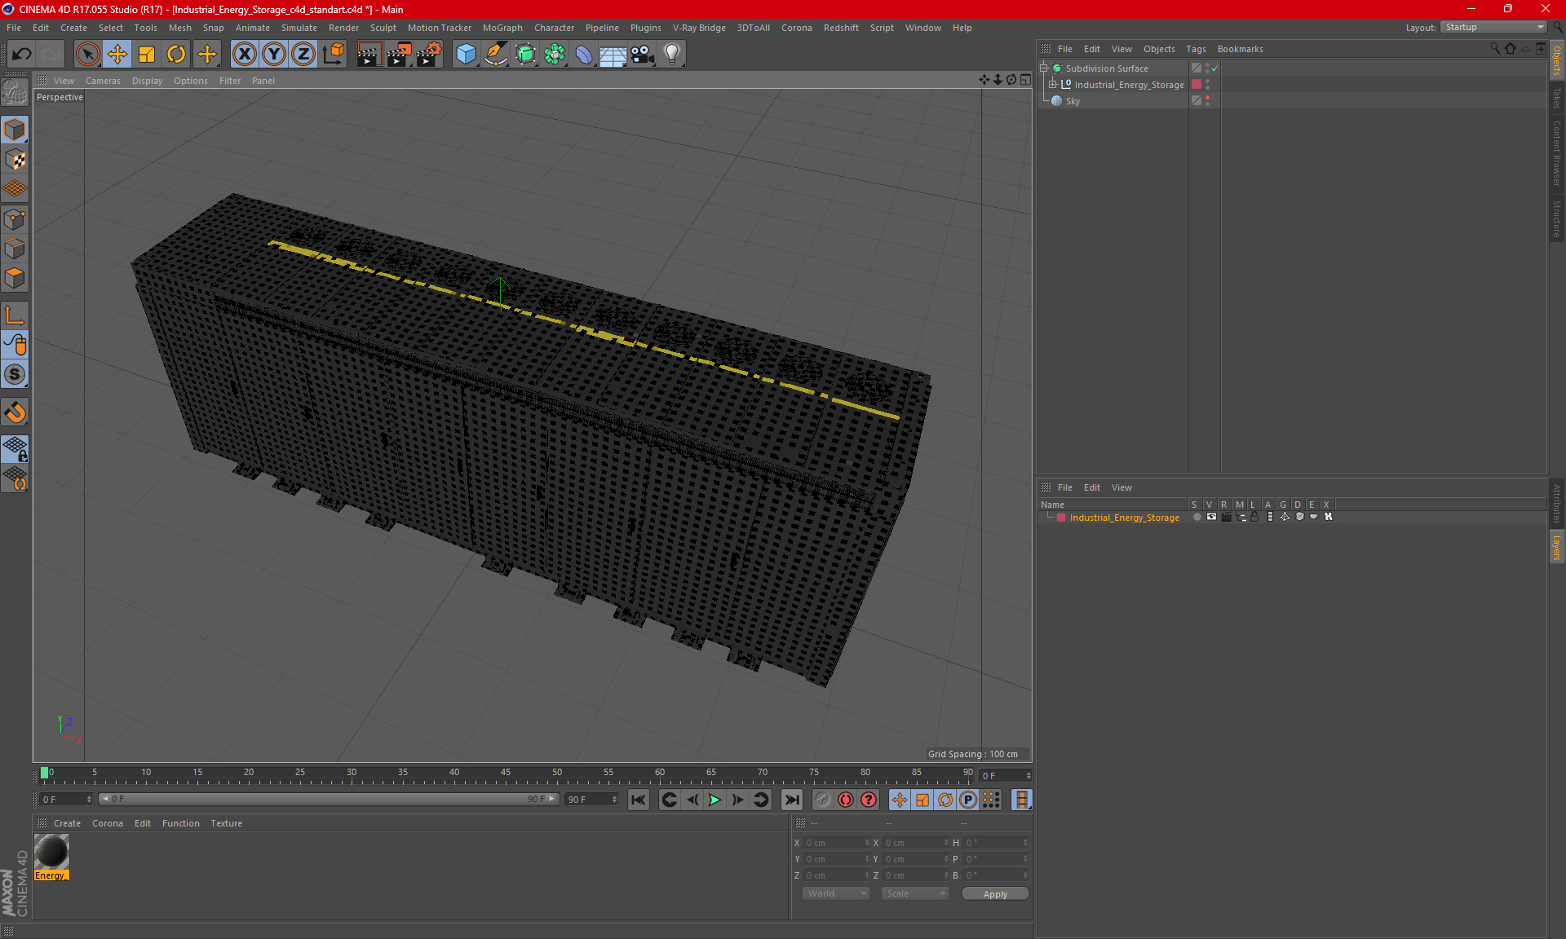Click the Industrial_Energy_Storage layer color swatch
1566x939 pixels.
(1061, 518)
